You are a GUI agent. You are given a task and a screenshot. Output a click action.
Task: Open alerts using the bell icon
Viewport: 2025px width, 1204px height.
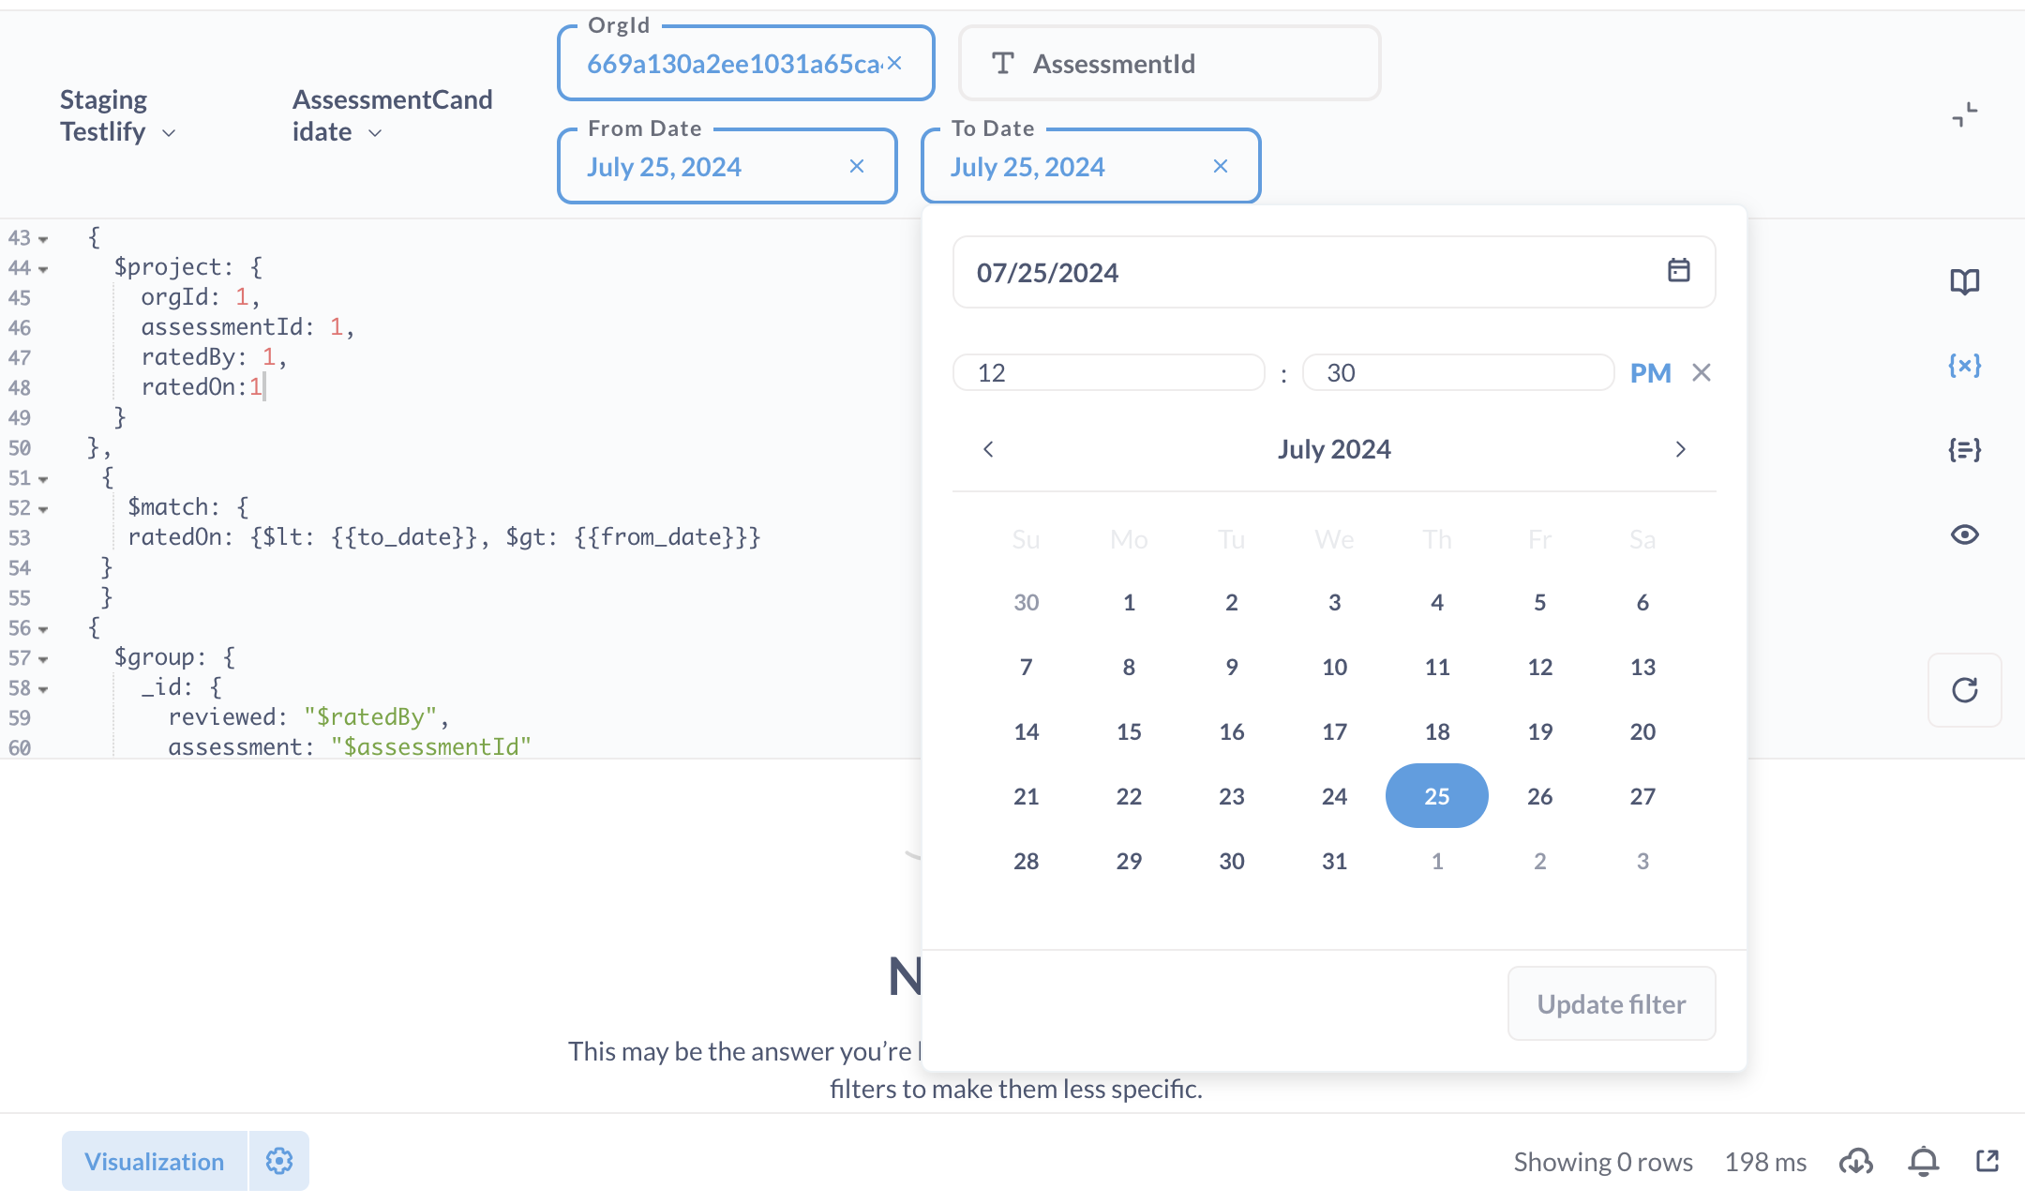1923,1162
